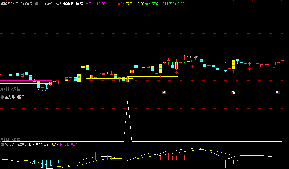The height and width of the screenshot is (169, 289).
Task: Click the rightmost red up-arrow signal
Action: pyautogui.click(x=274, y=68)
